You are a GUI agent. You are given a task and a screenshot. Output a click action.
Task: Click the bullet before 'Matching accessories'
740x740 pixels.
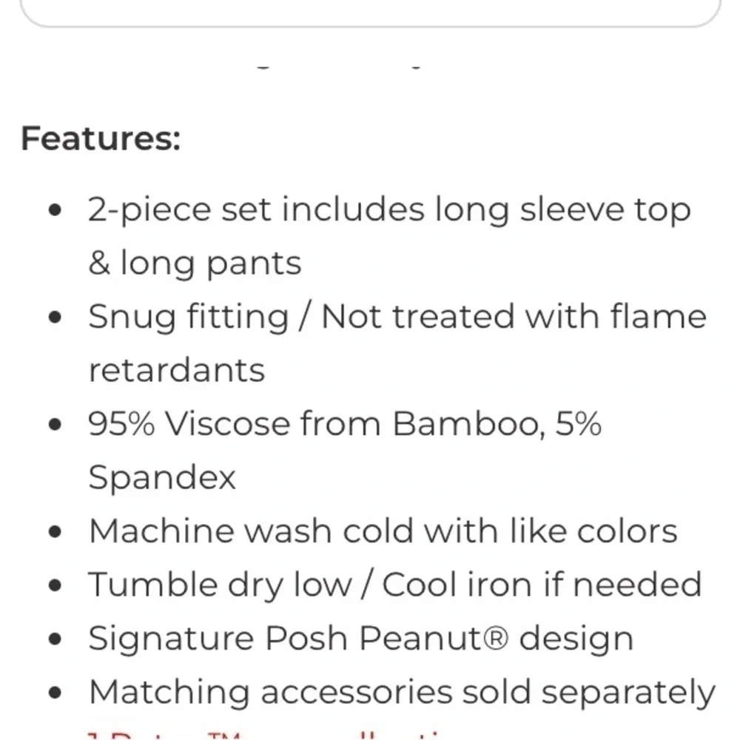tap(55, 693)
